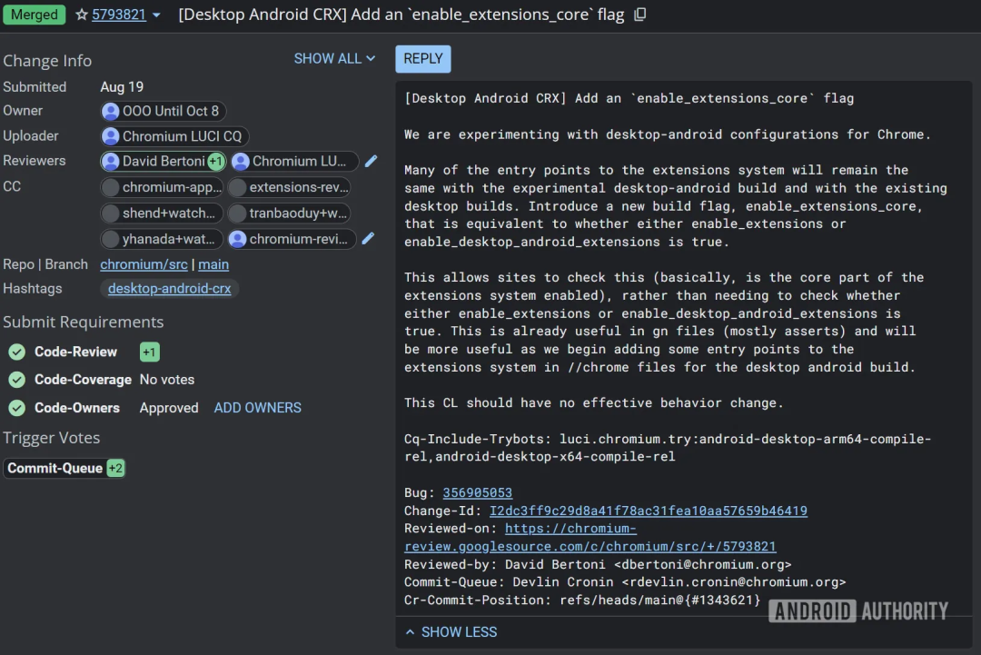
Task: Click the Chromium LUCI CQ uploader avatar
Action: (111, 136)
